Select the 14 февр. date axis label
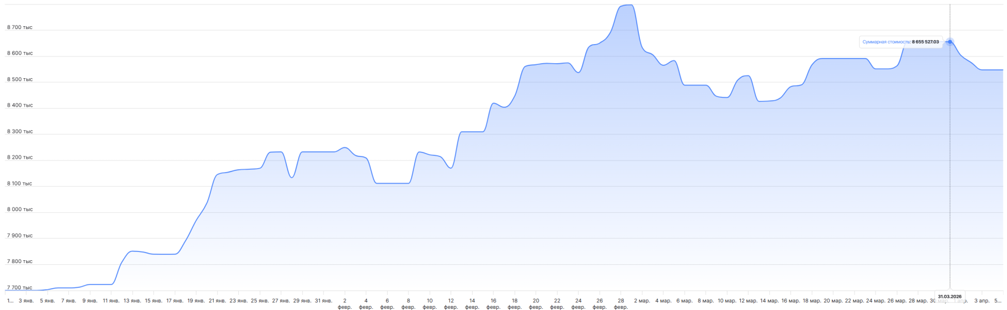 [472, 304]
